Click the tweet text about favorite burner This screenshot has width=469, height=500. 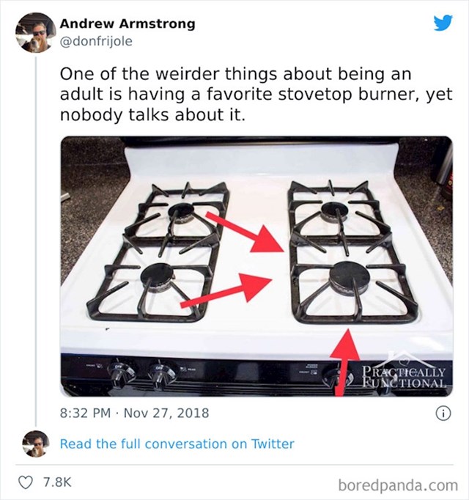point(256,95)
